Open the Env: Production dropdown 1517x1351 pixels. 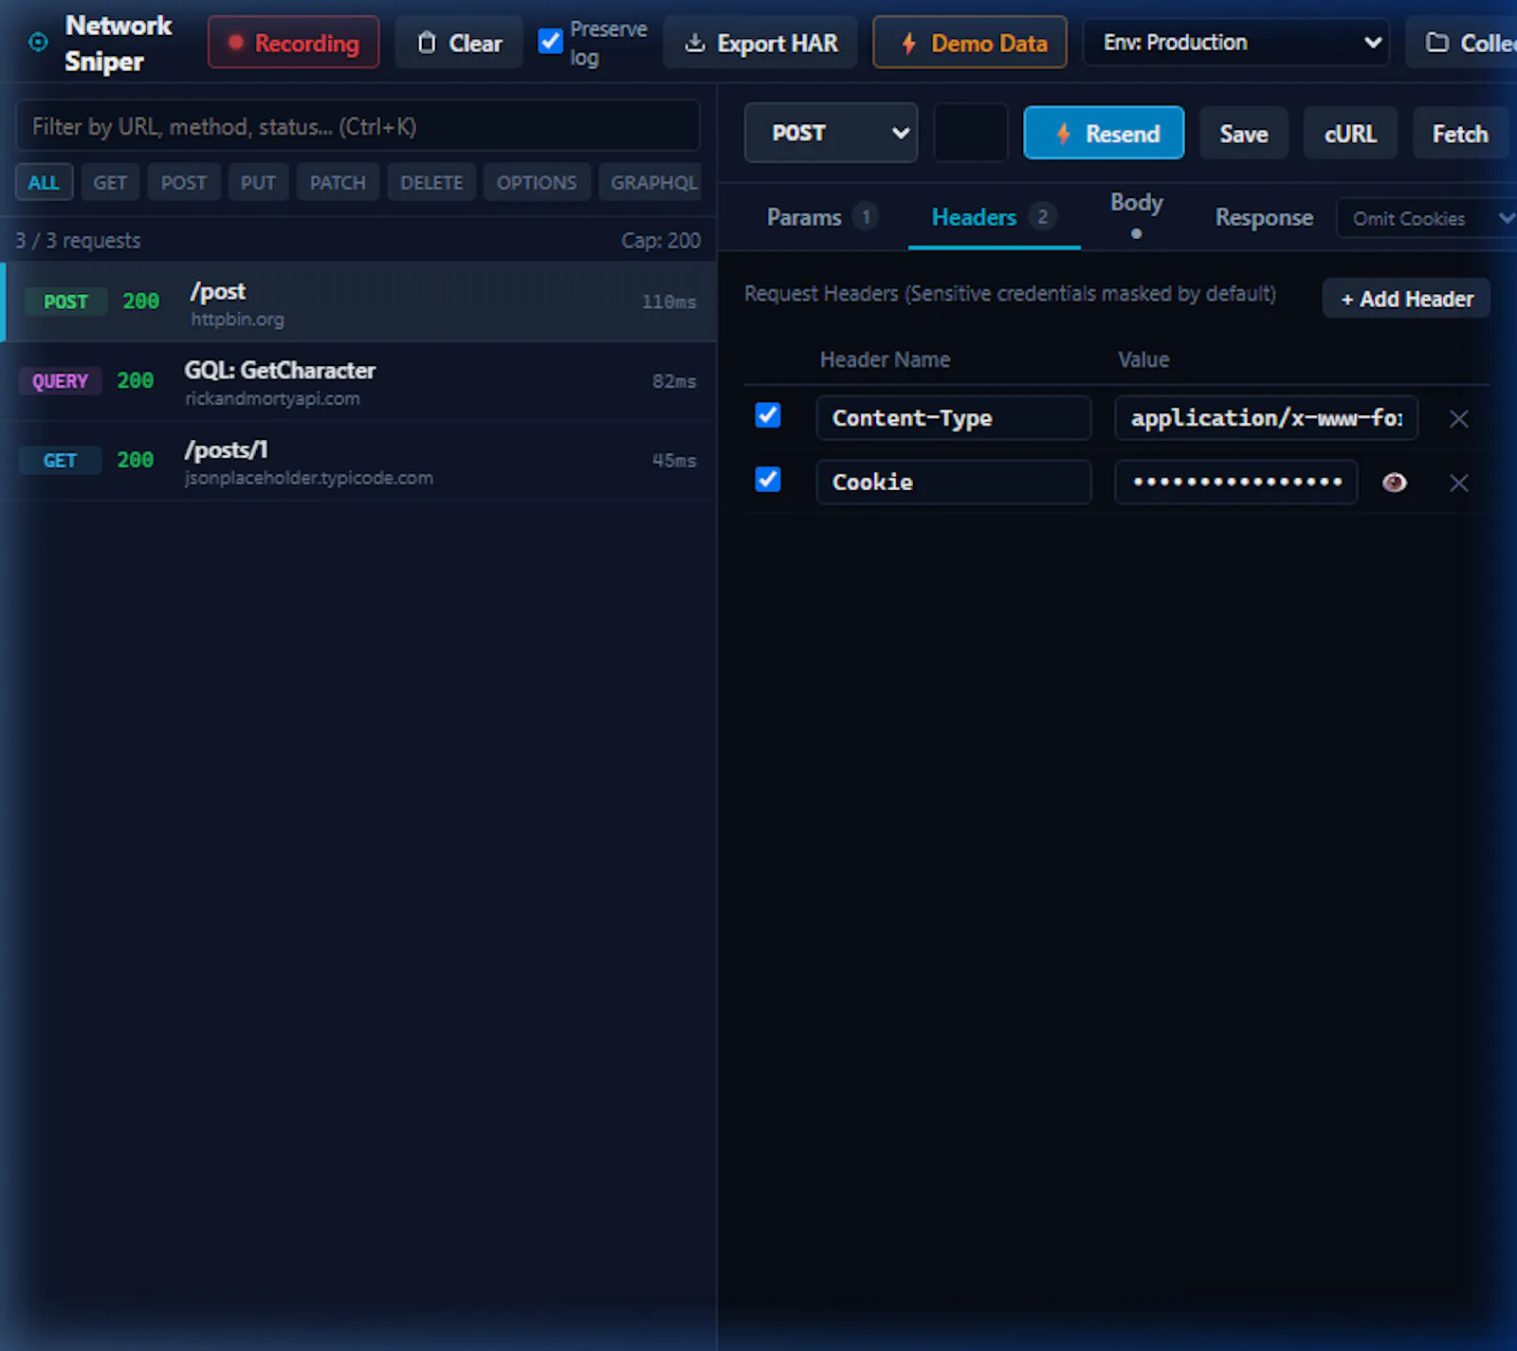pyautogui.click(x=1236, y=43)
